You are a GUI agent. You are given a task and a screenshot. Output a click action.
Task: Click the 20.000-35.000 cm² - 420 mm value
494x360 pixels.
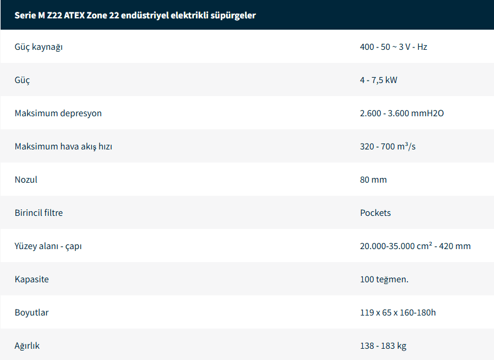click(x=415, y=246)
